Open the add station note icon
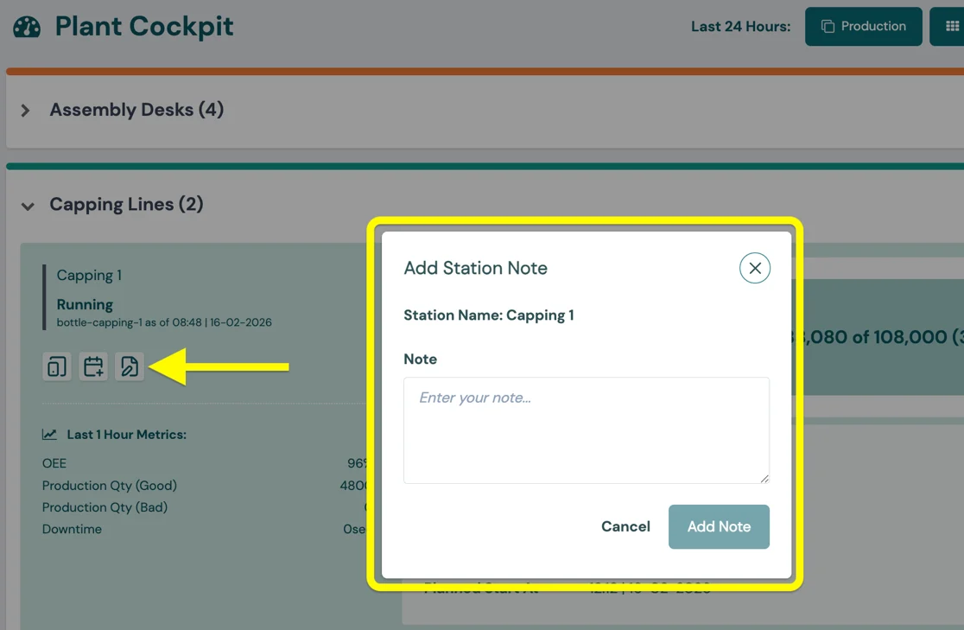Image resolution: width=964 pixels, height=630 pixels. [130, 366]
